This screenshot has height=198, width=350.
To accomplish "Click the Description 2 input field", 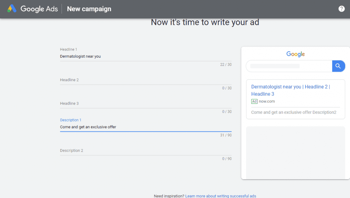I will pos(146,151).
